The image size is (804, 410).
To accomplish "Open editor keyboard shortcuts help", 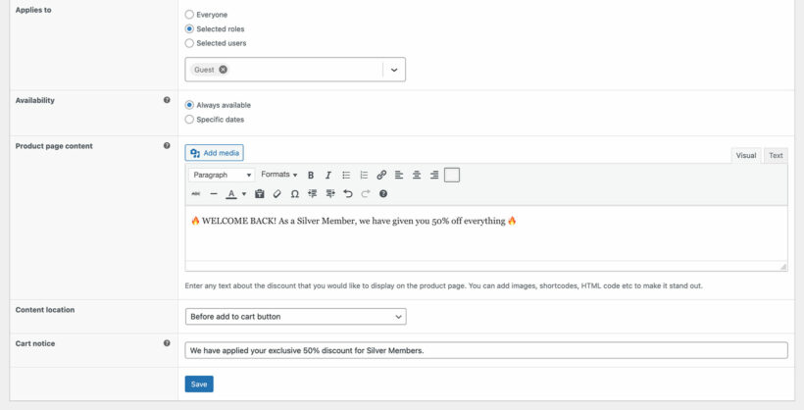I will coord(383,193).
